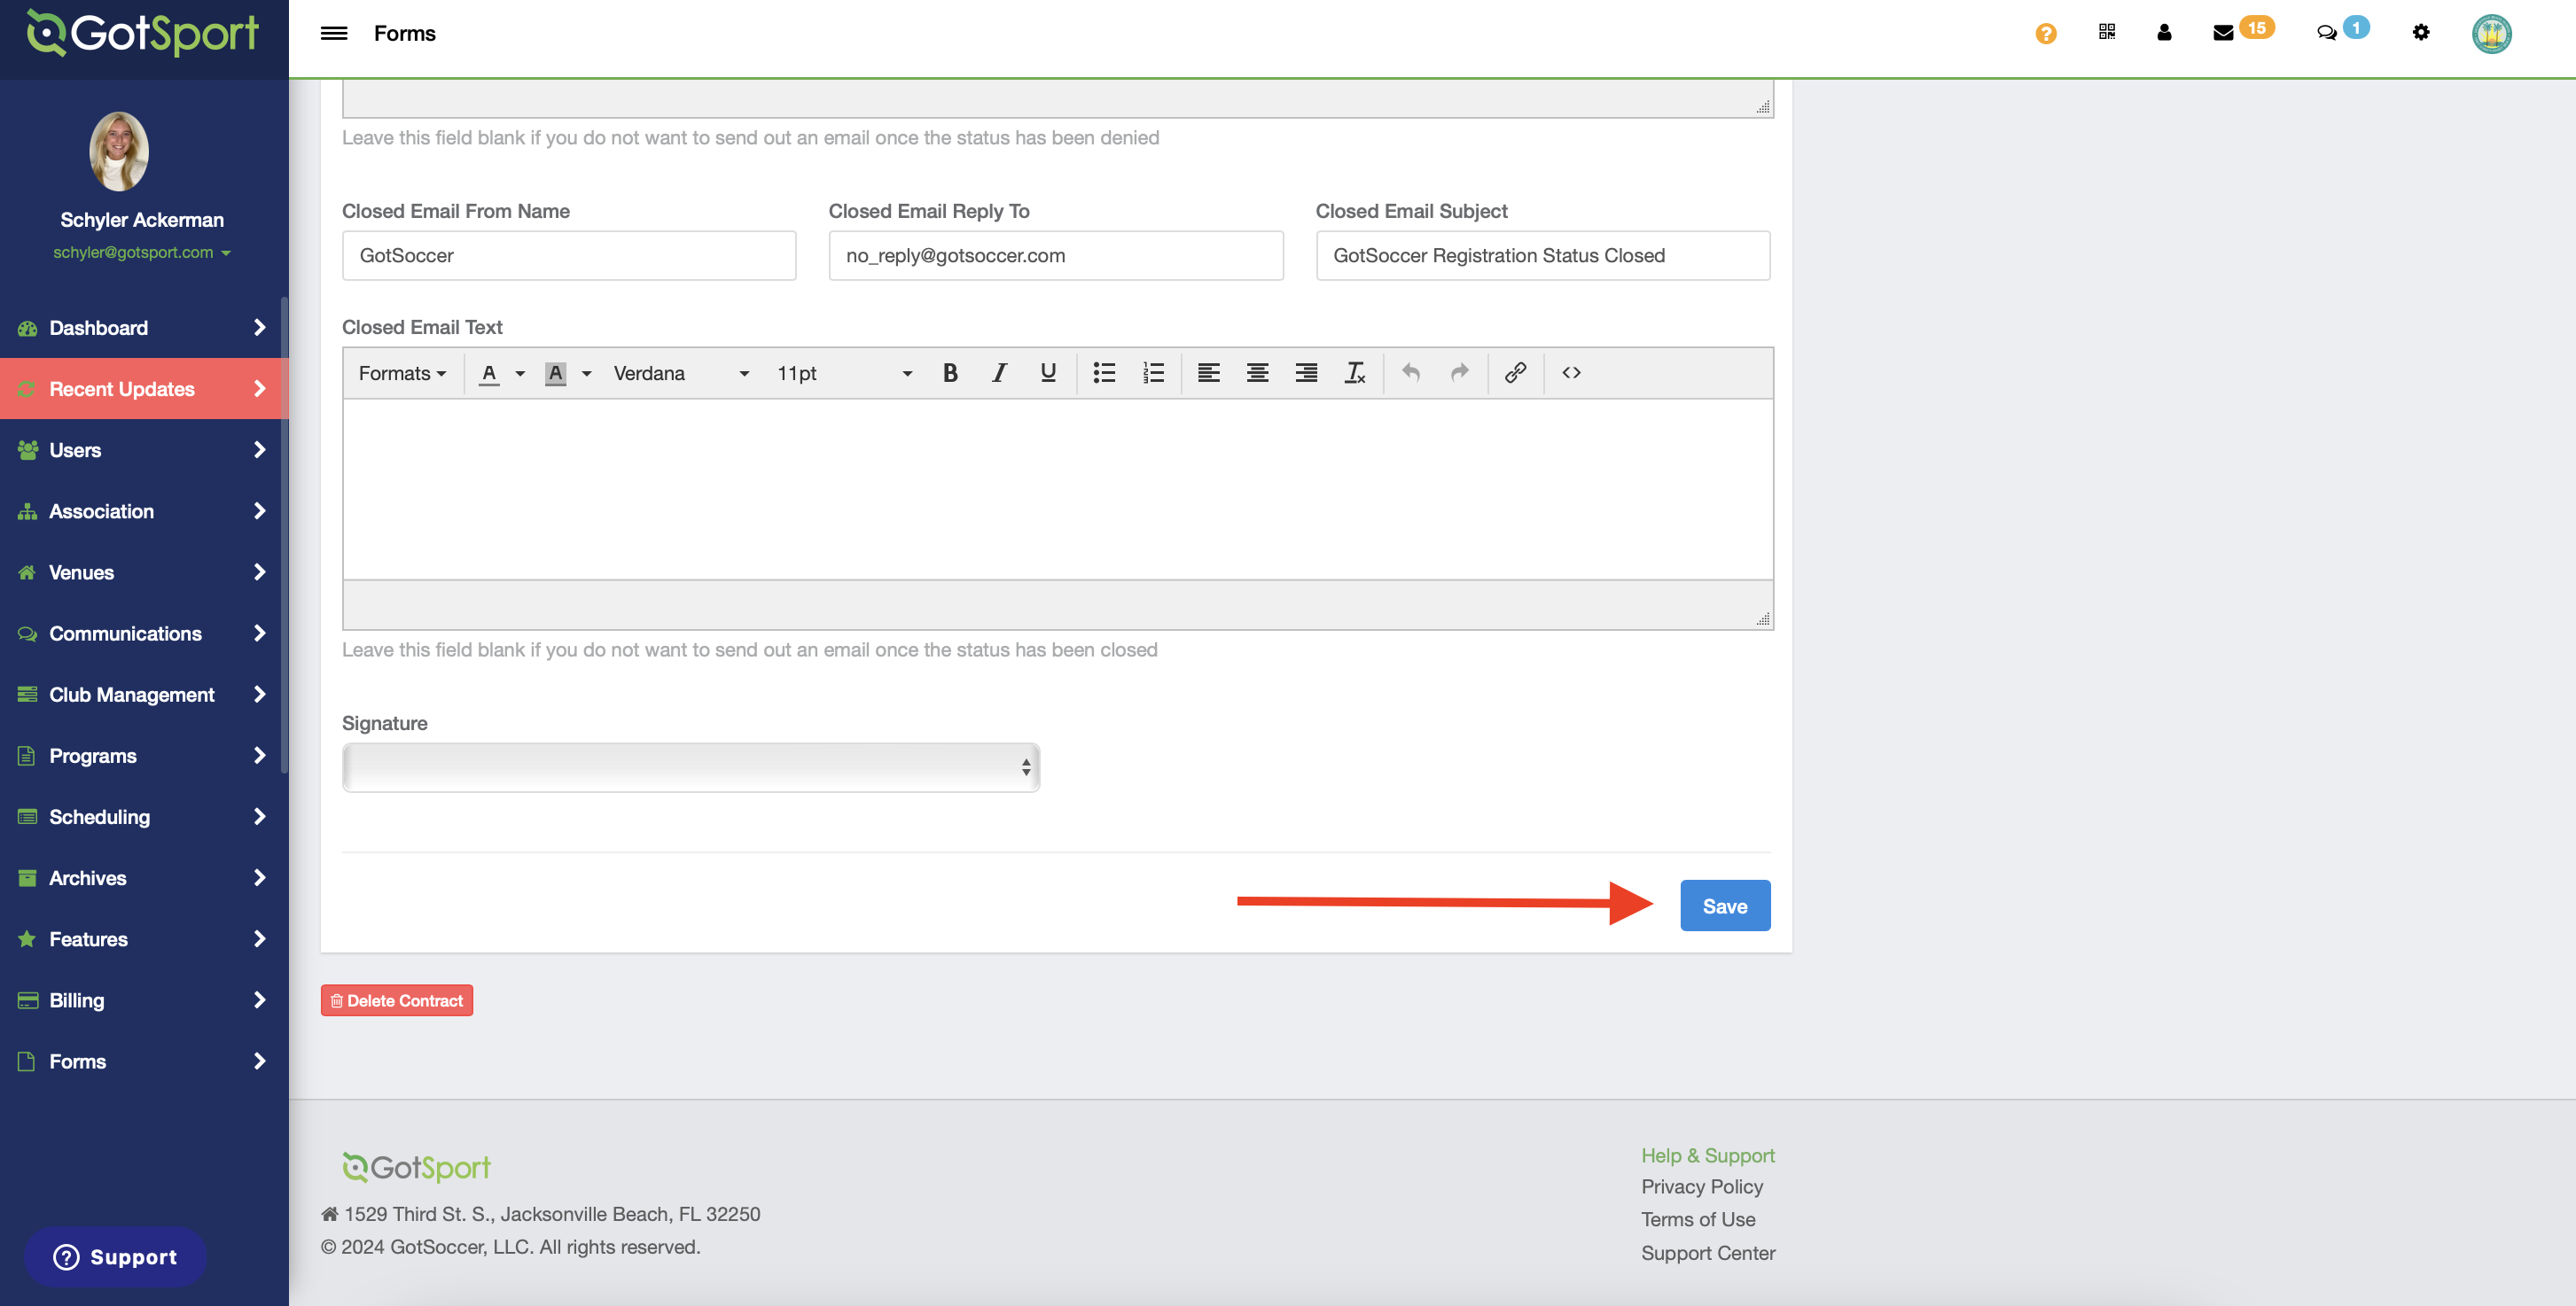Click inside the Closed Email Text editor area
Viewport: 2576px width, 1306px height.
point(1058,488)
